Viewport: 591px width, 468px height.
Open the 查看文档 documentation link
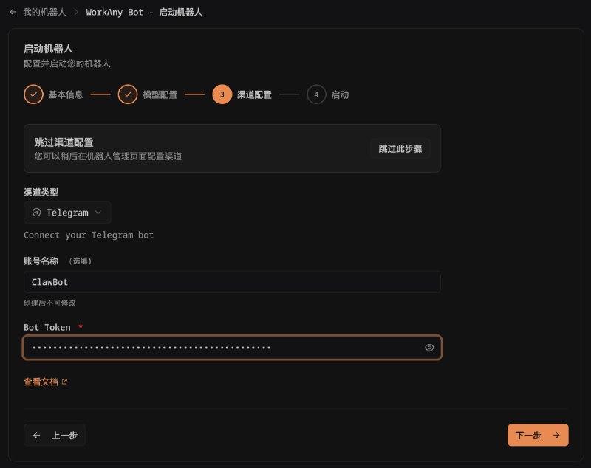point(41,382)
